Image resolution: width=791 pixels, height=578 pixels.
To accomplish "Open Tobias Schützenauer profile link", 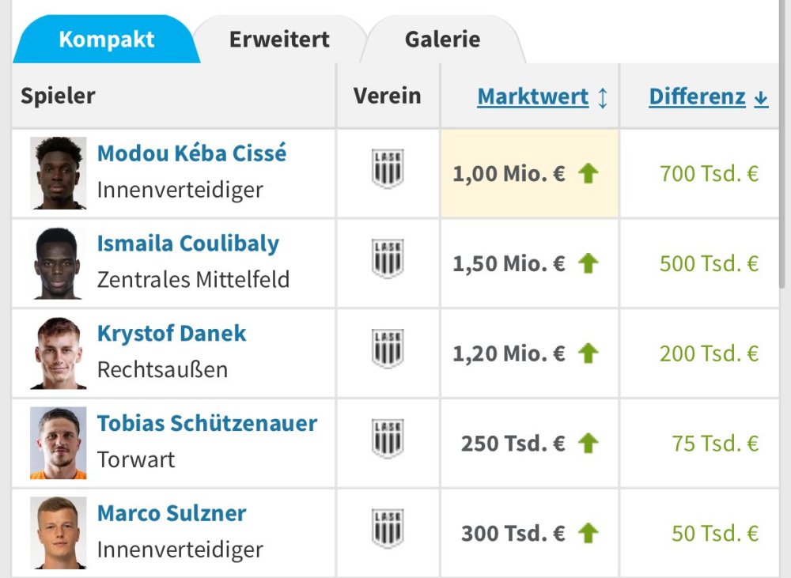I will pyautogui.click(x=206, y=423).
